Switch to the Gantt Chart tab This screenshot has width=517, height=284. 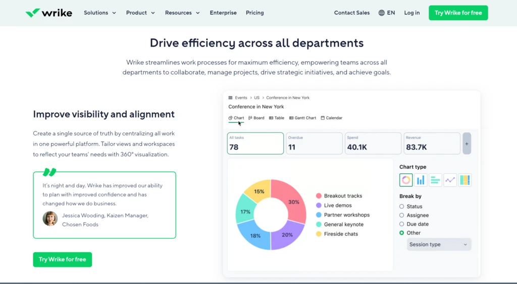pos(302,118)
